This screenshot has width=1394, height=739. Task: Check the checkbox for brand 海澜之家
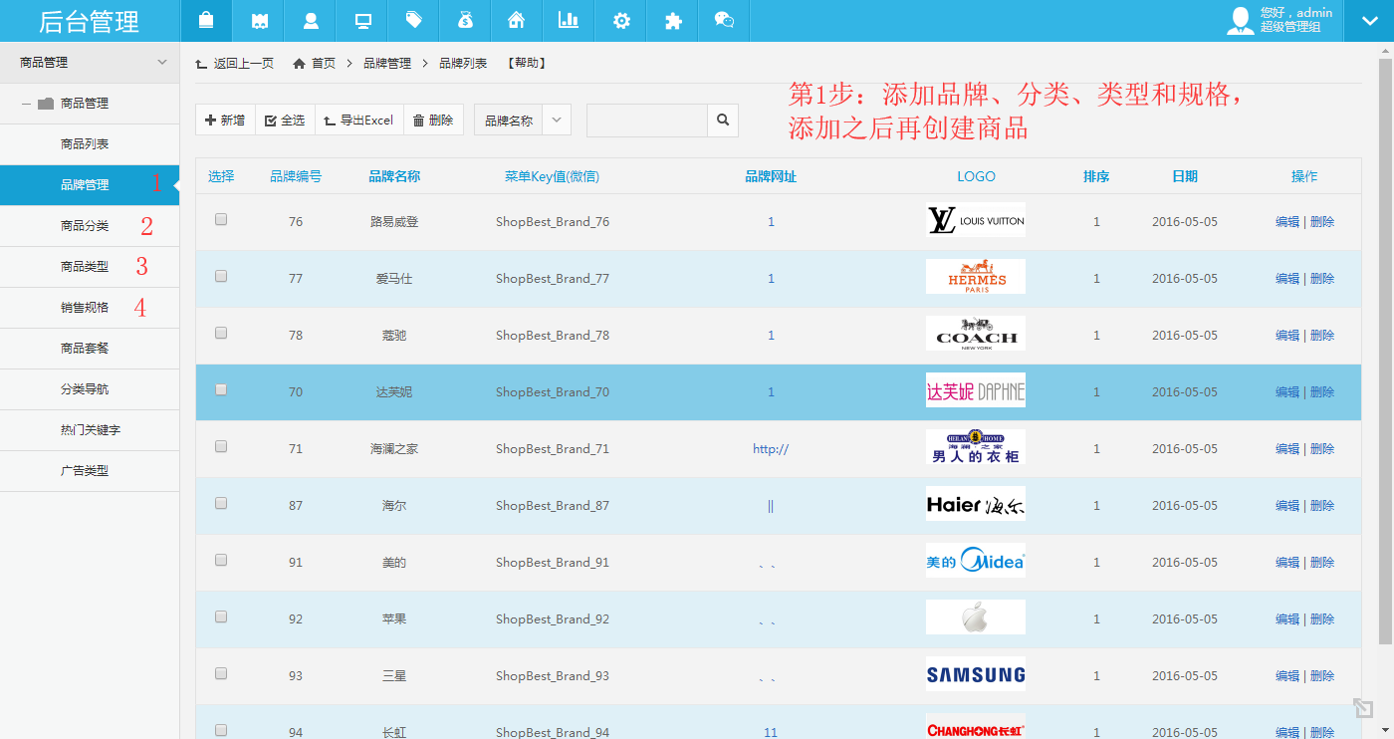pyautogui.click(x=221, y=446)
